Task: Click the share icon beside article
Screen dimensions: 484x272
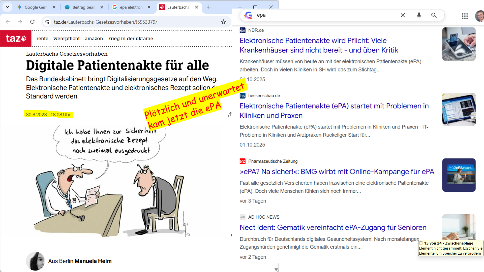Action: point(230,115)
